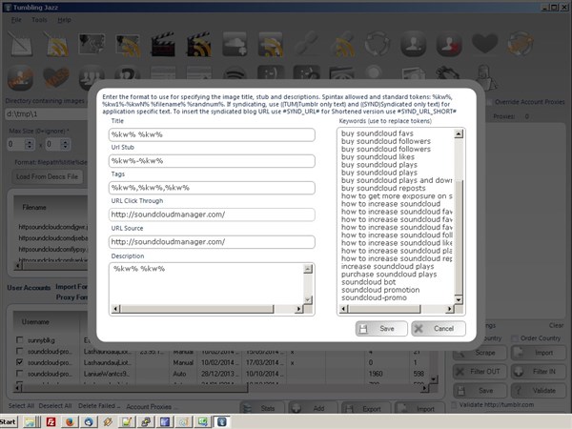Select keyword "purchase soundcloud plays"

389,275
